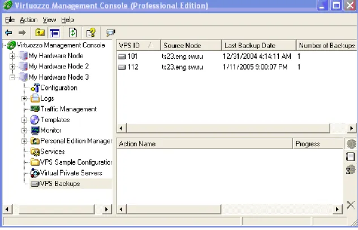
Task: Sort by Source Node column header
Action: point(191,45)
